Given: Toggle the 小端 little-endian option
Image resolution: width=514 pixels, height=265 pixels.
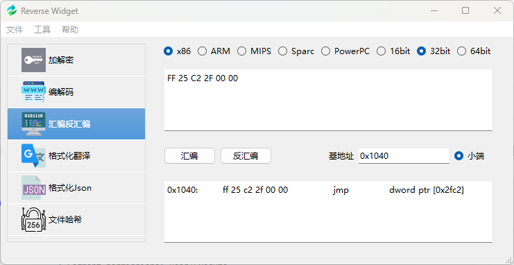Looking at the screenshot, I should pos(469,156).
